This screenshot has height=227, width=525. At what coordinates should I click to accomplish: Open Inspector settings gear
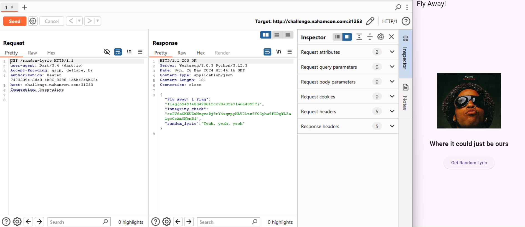(x=381, y=37)
